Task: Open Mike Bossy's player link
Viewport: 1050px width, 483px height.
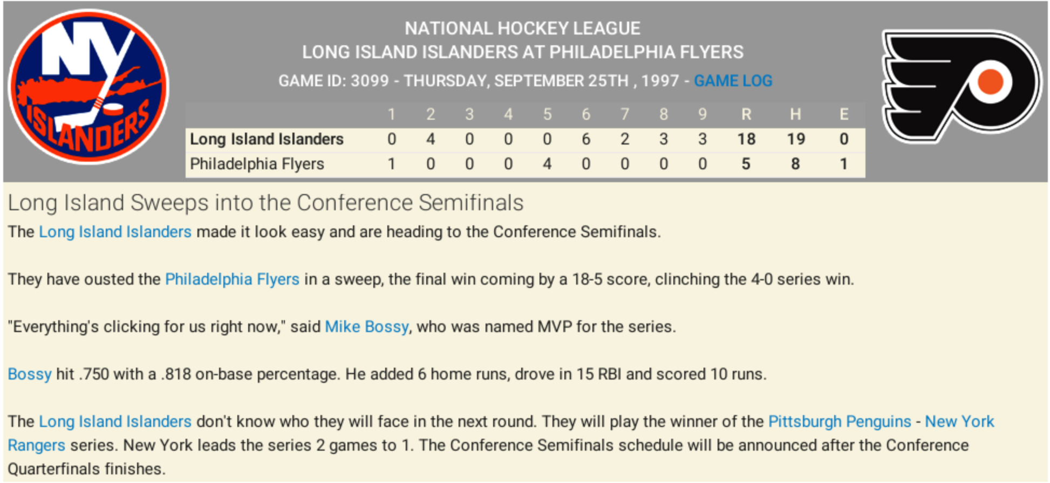Action: tap(366, 327)
